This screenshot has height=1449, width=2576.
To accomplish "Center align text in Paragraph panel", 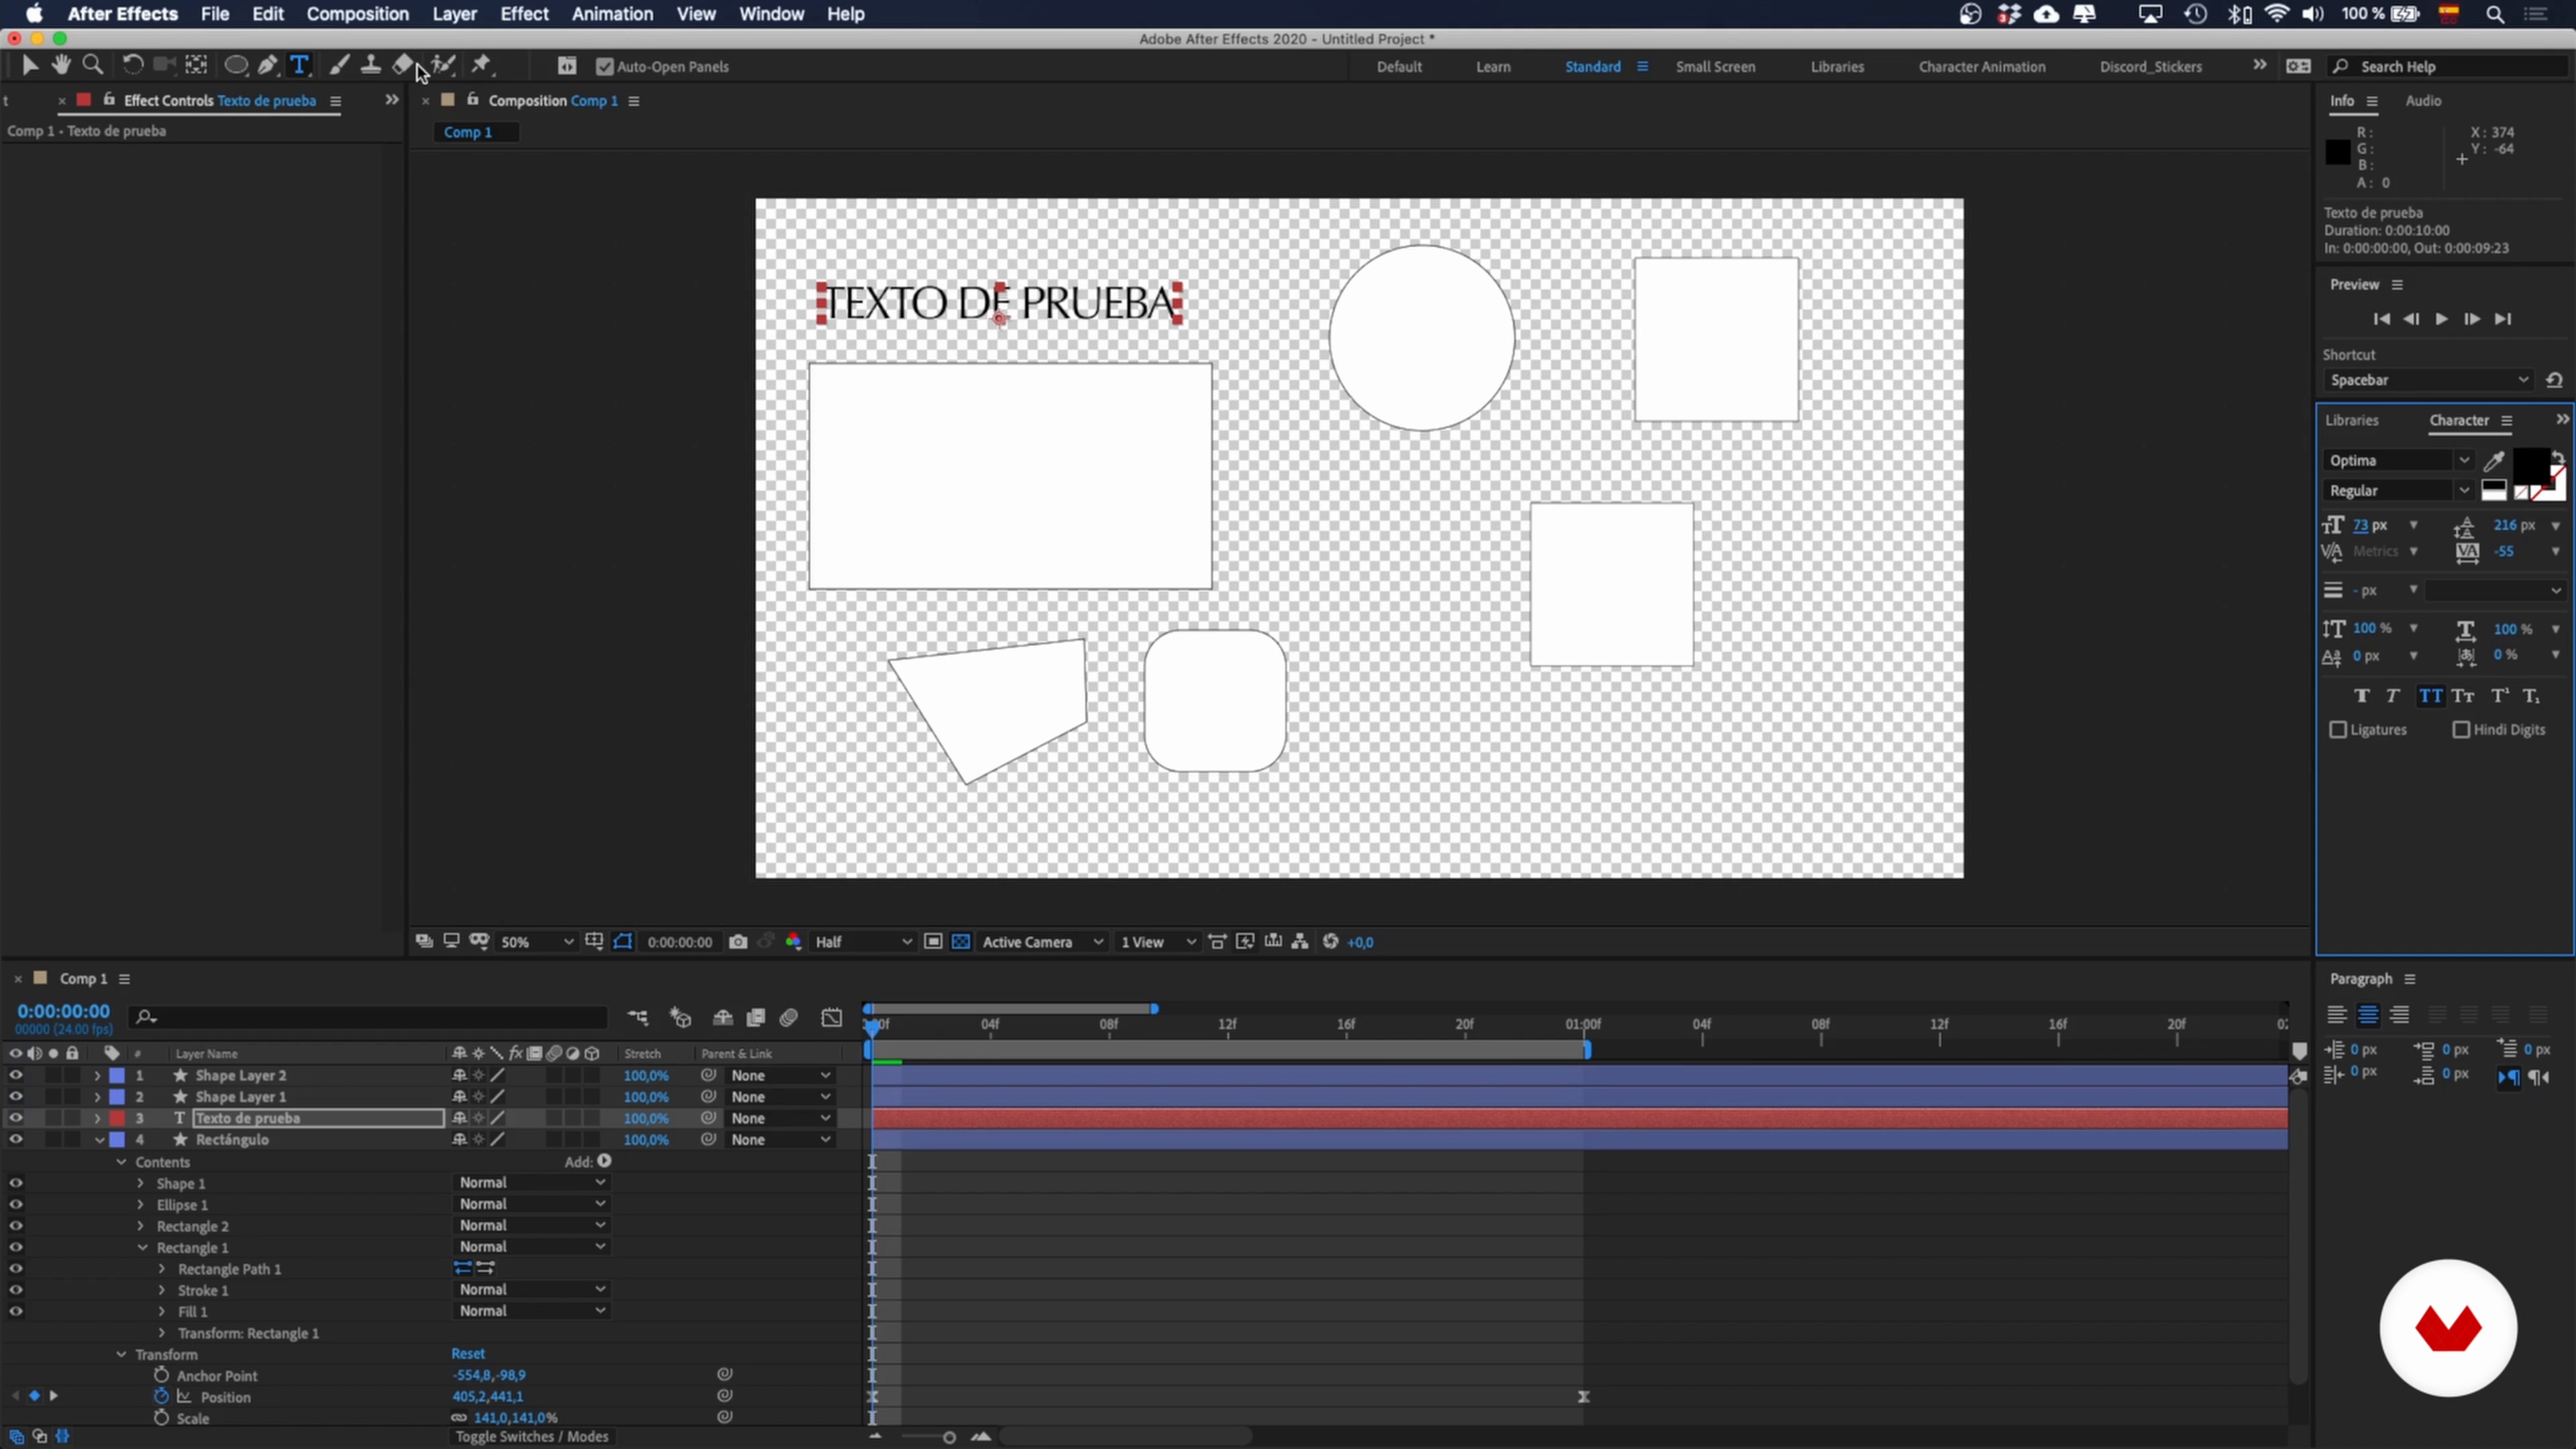I will point(2368,1016).
